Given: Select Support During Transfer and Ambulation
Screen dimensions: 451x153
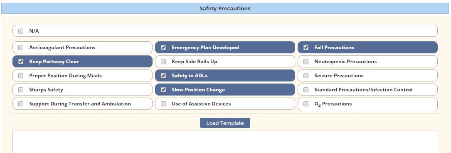Looking at the screenshot, I should point(21,103).
